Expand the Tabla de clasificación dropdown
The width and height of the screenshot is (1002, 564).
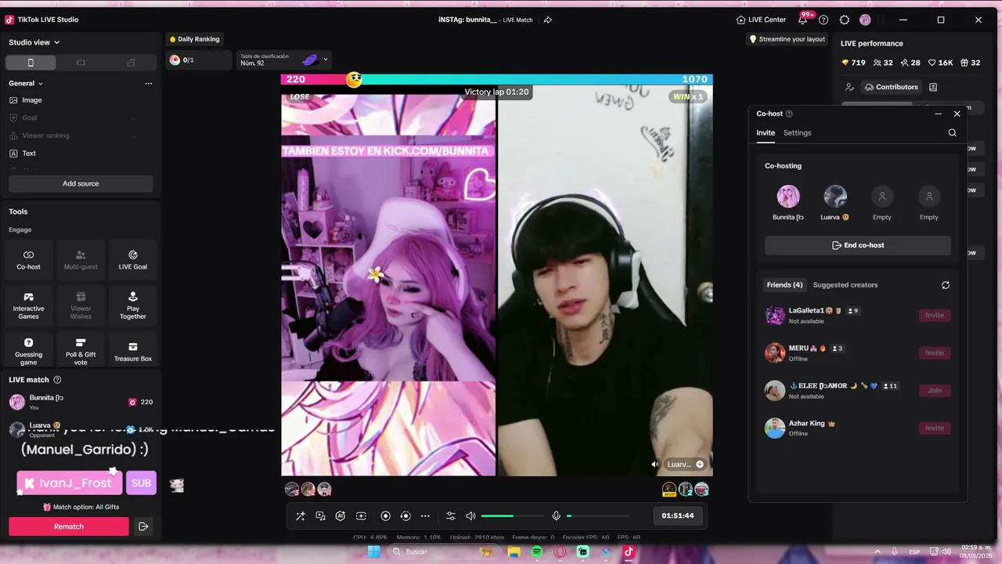point(326,60)
